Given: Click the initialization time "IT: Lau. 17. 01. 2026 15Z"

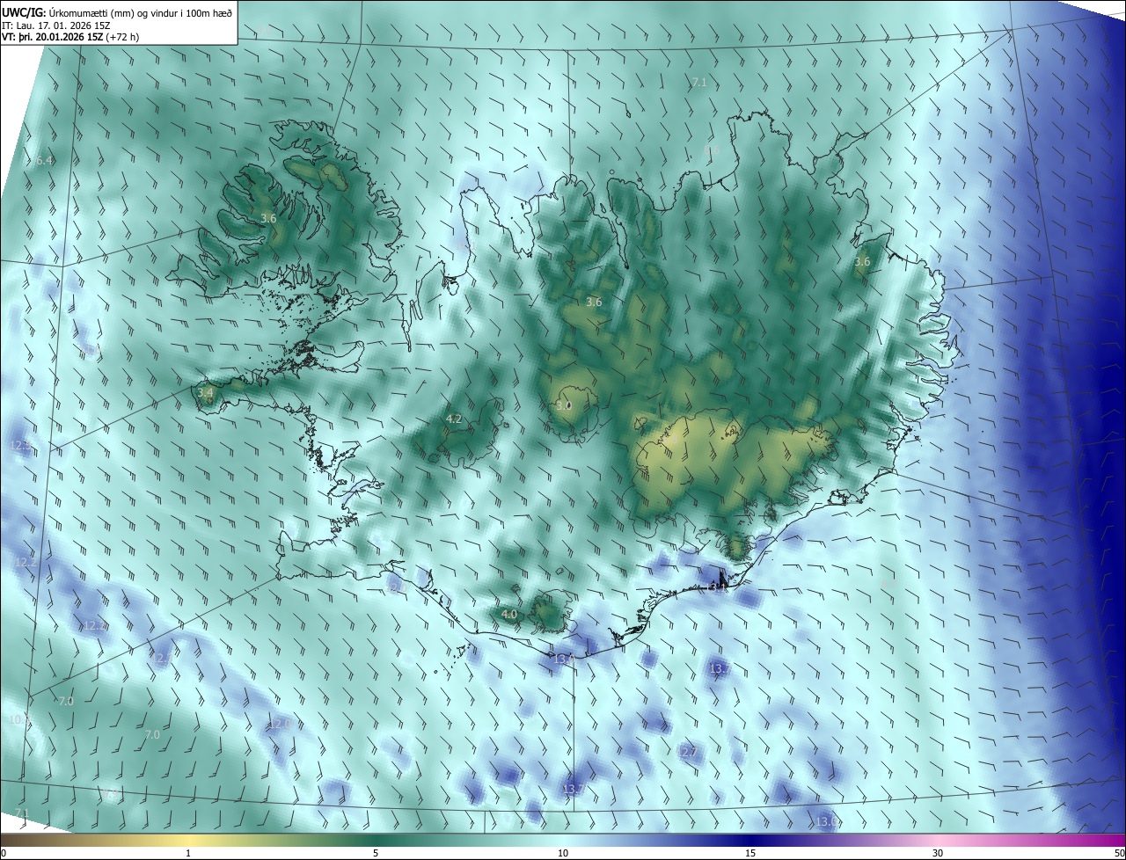Looking at the screenshot, I should (x=56, y=25).
